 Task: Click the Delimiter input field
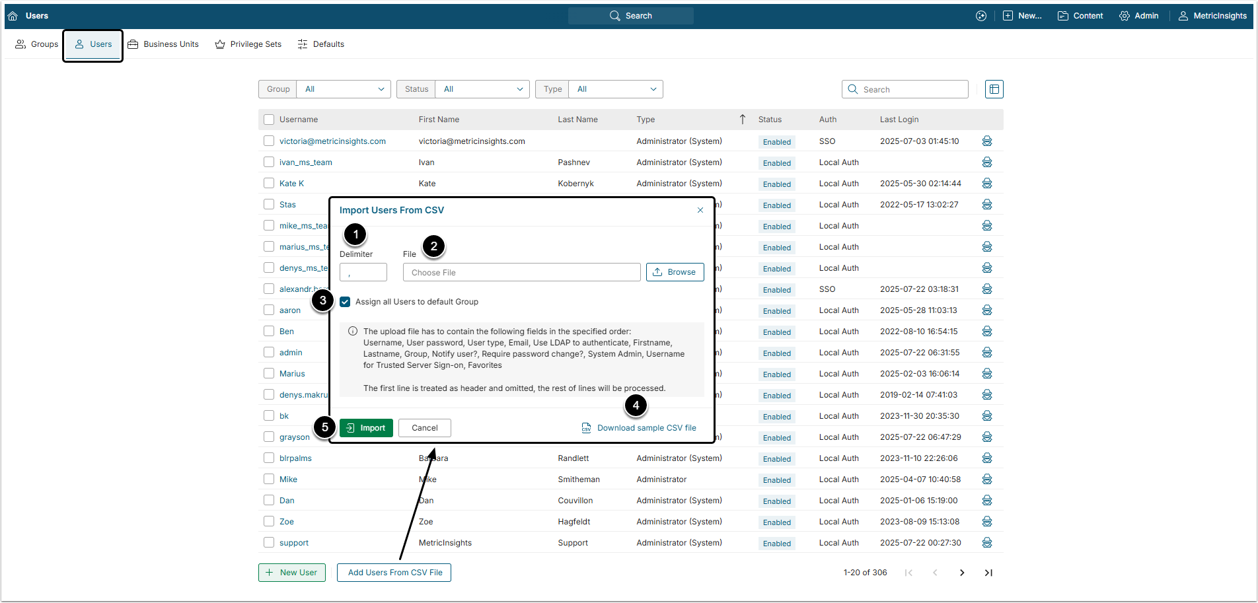point(363,272)
